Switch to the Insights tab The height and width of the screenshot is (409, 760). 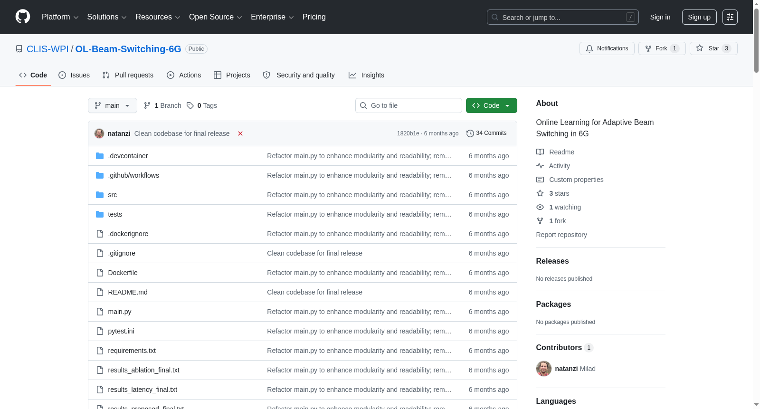click(366, 75)
